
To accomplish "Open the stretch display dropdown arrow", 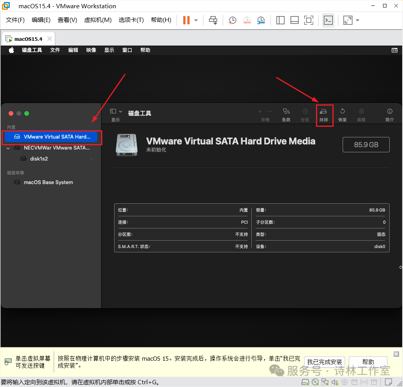I will [357, 20].
